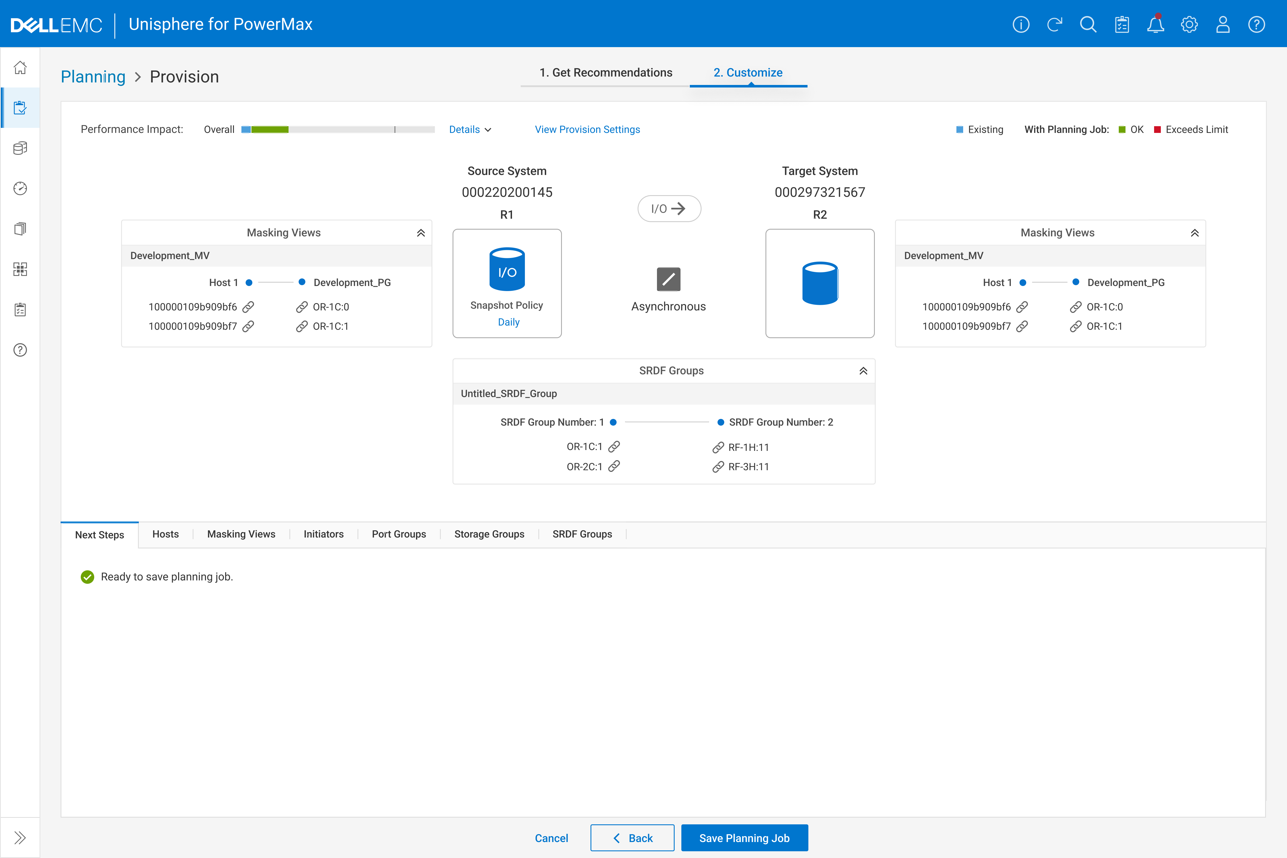The width and height of the screenshot is (1287, 858).
Task: Open the search magnifier icon
Action: pyautogui.click(x=1088, y=25)
